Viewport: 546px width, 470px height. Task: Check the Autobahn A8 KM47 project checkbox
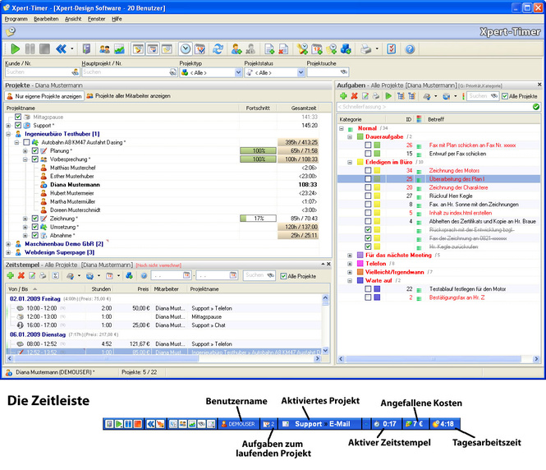[x=26, y=142]
